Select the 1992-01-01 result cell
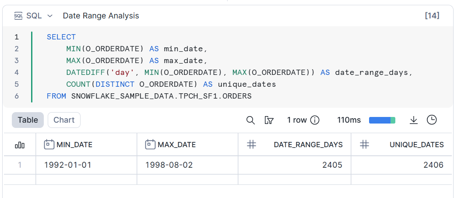Screen dimensions: 454x198 [68, 165]
